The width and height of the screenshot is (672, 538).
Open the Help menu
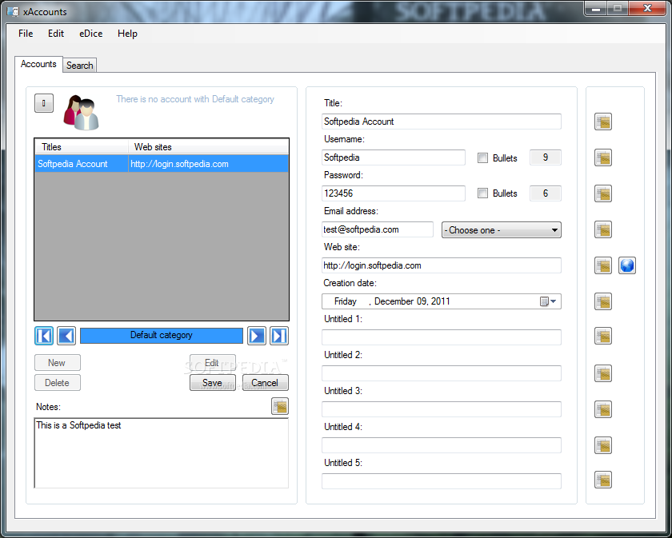(x=127, y=34)
